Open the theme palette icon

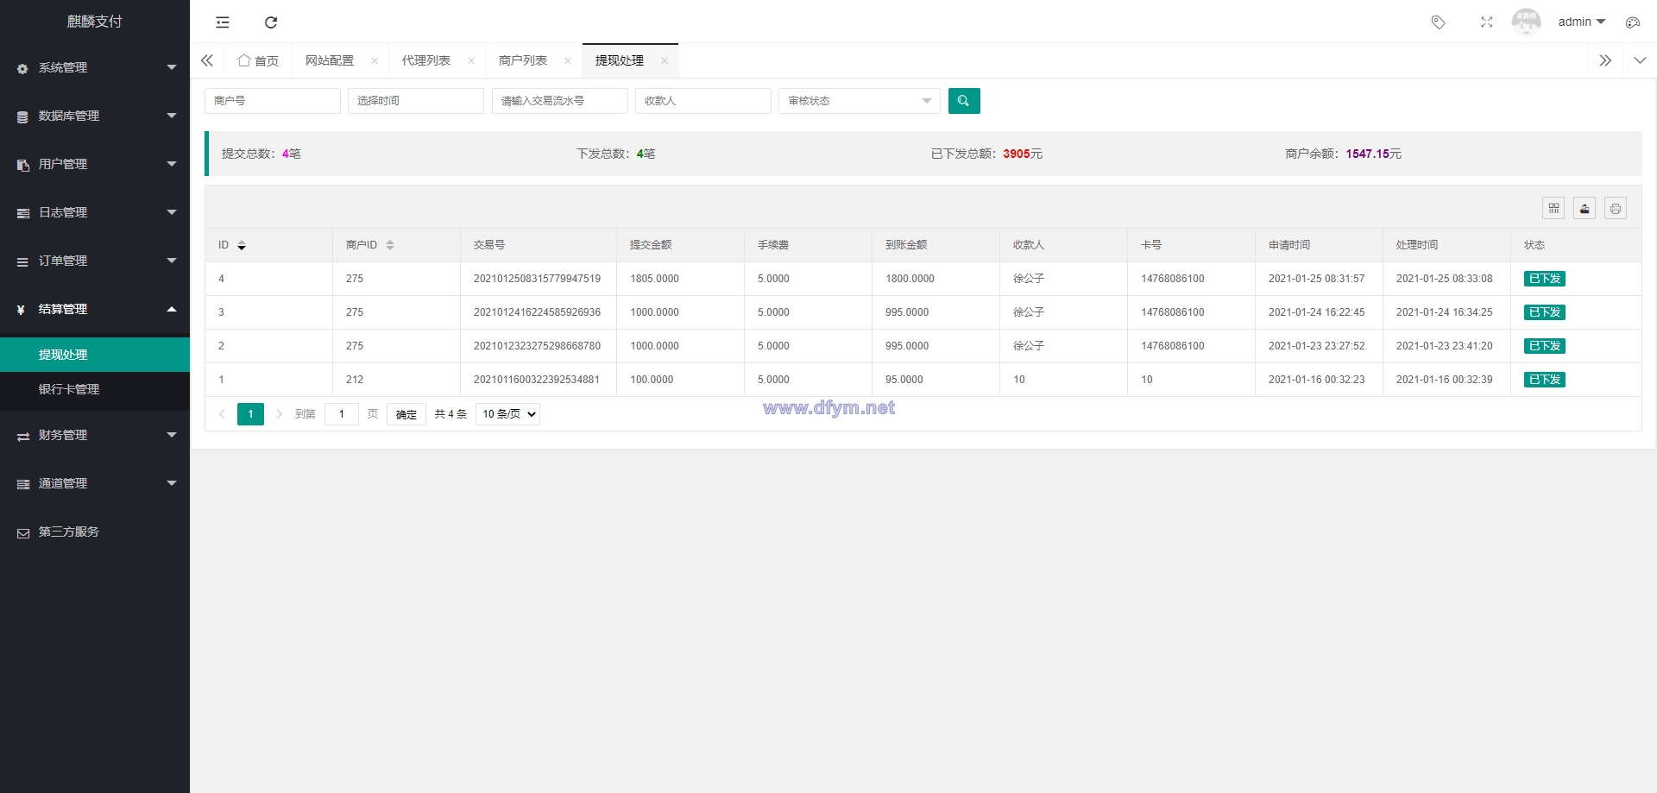(x=1632, y=22)
